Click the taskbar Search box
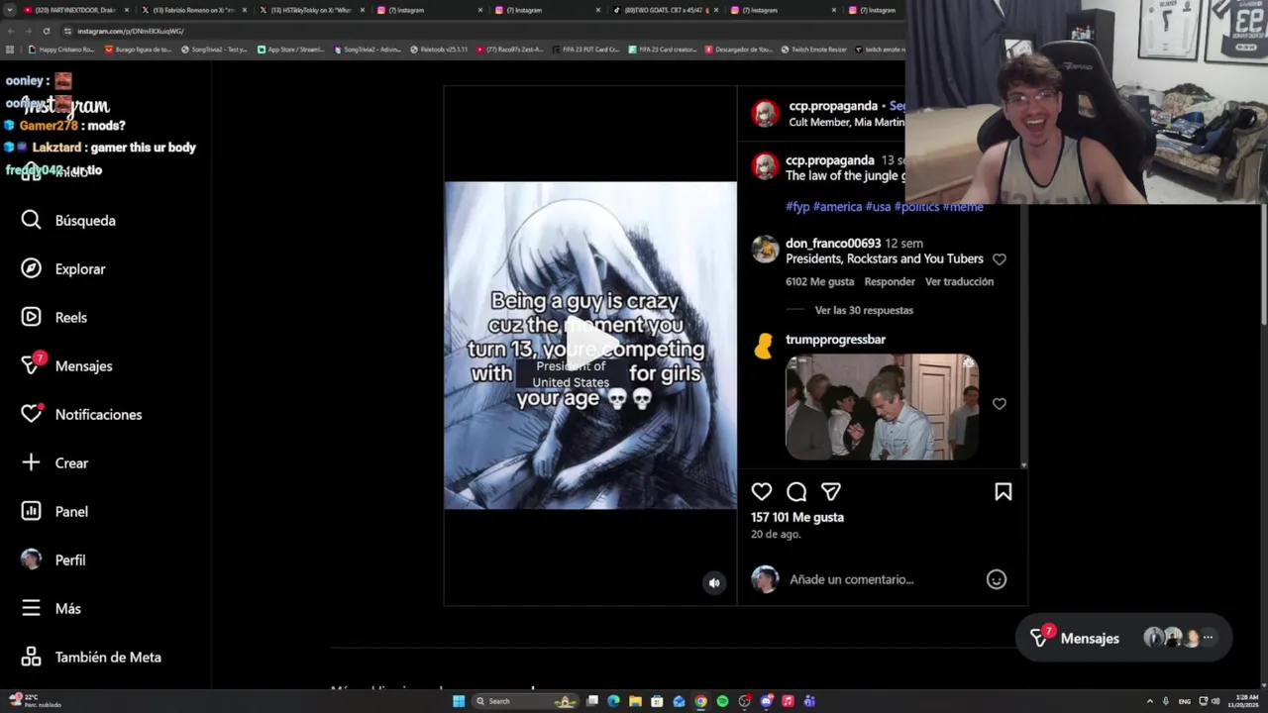 [x=525, y=701]
